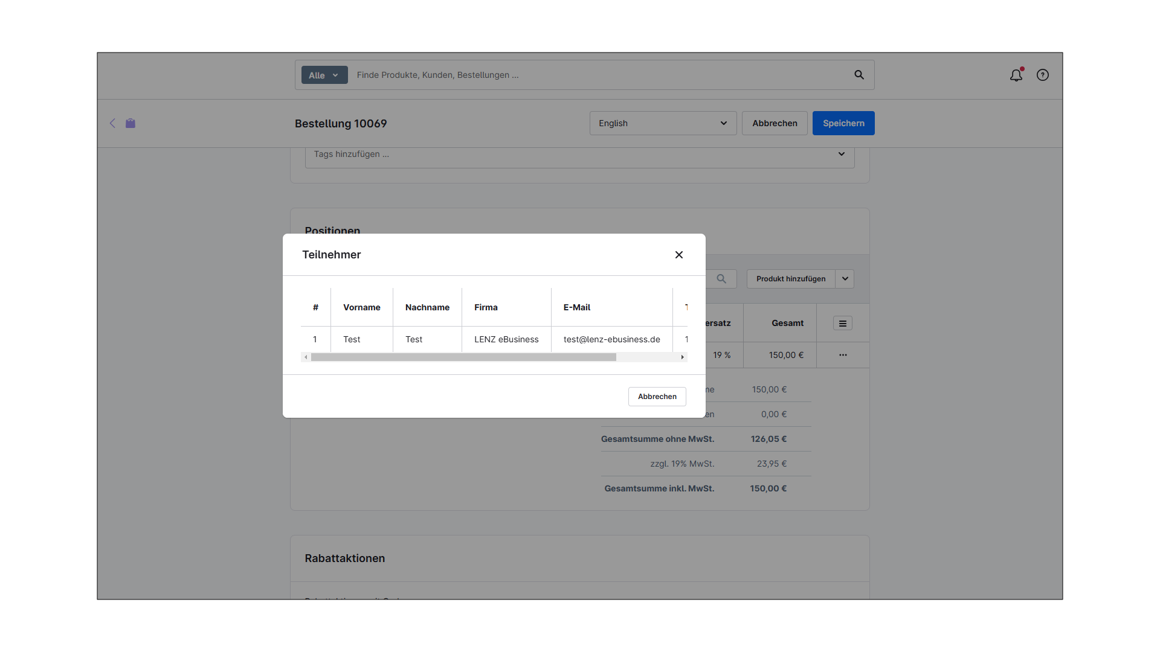This screenshot has width=1160, height=652.
Task: Open the Tags hinzufügen dropdown
Action: pyautogui.click(x=579, y=155)
